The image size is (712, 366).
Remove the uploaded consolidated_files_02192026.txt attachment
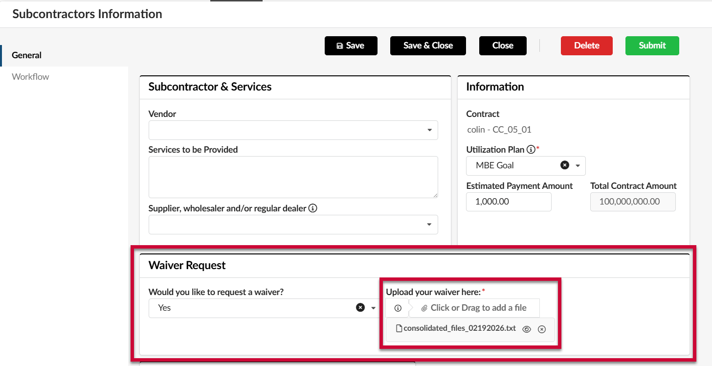point(541,329)
